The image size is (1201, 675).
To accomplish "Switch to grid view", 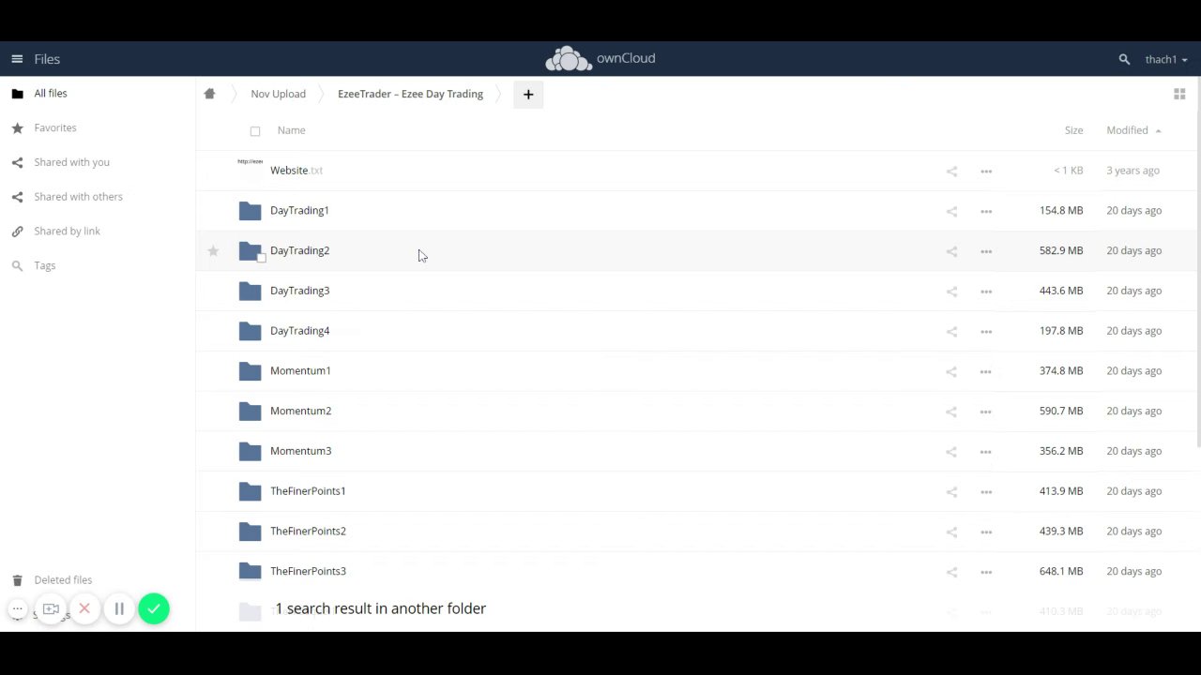I will (1179, 94).
